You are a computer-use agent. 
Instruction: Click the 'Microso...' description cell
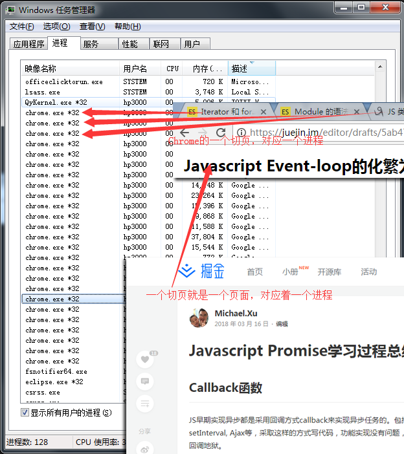click(x=250, y=81)
